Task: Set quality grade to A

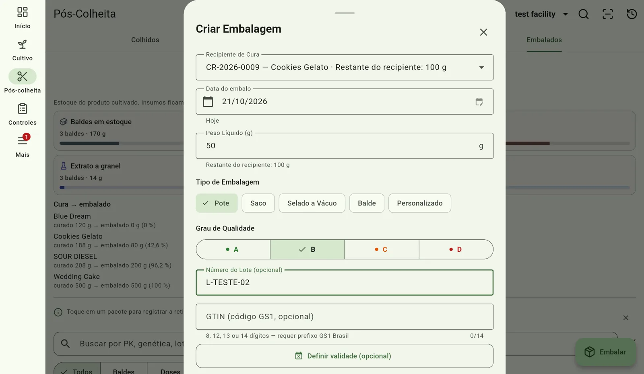Action: [x=233, y=249]
